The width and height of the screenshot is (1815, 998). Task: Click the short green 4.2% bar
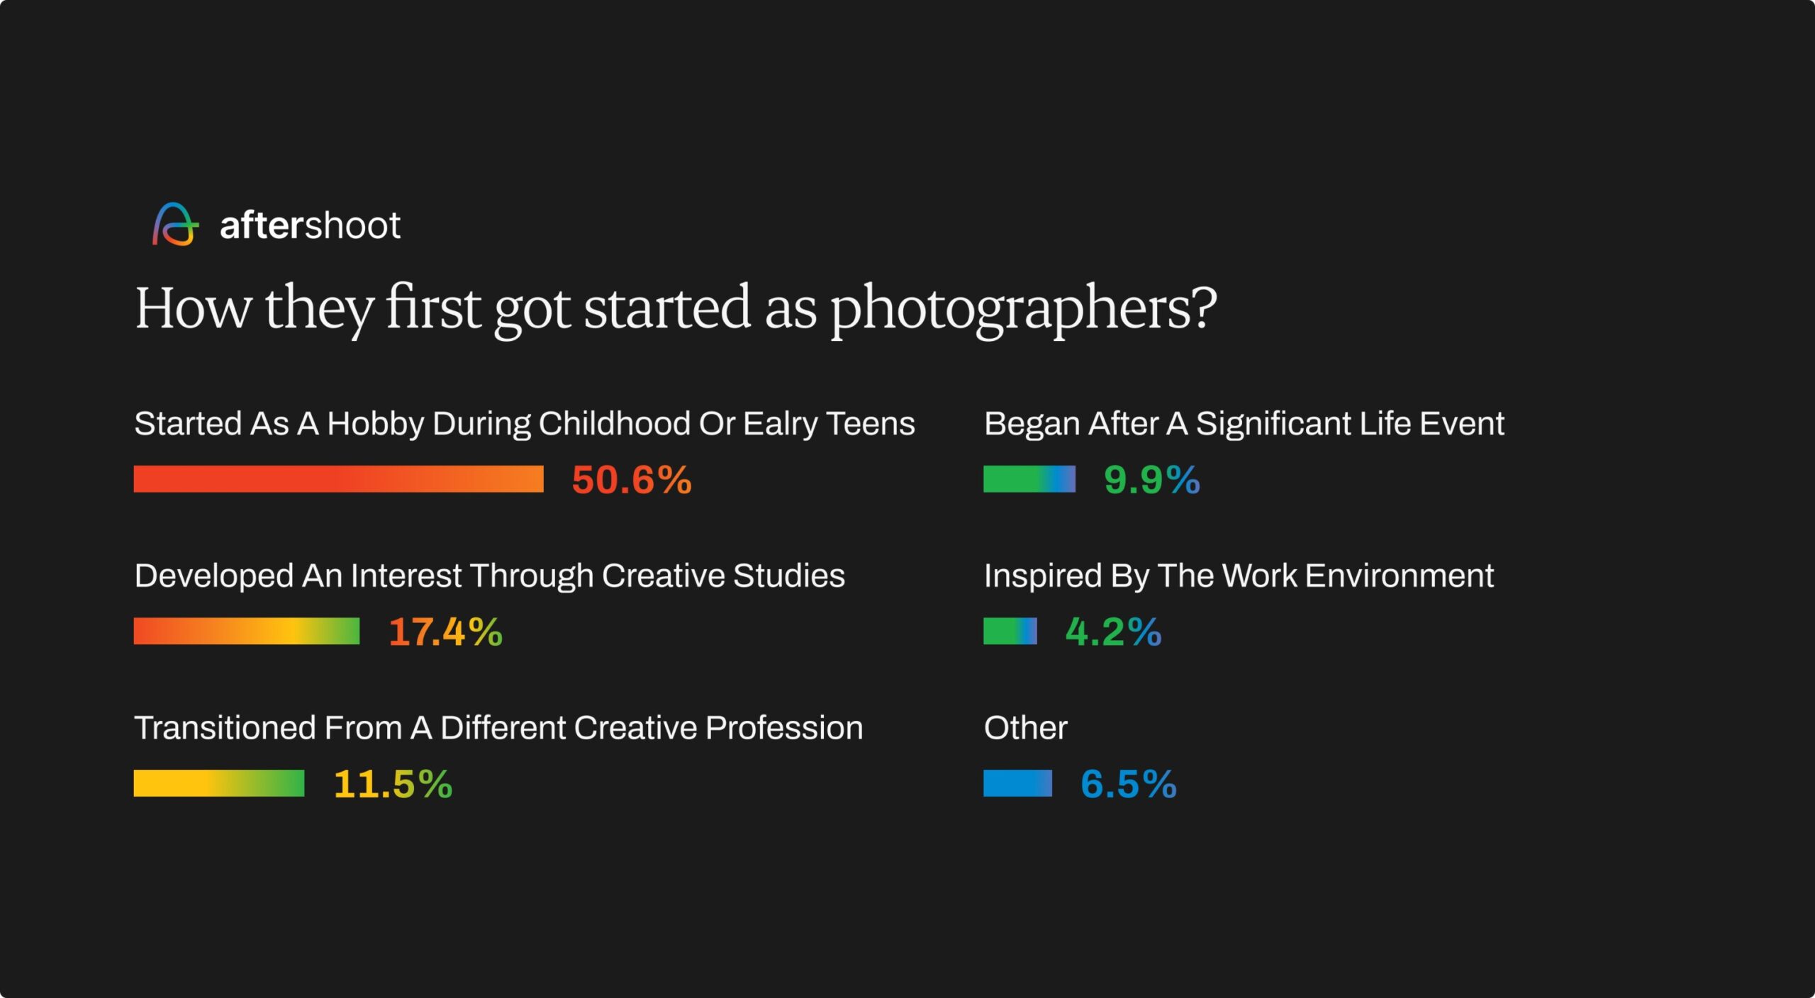1010,632
